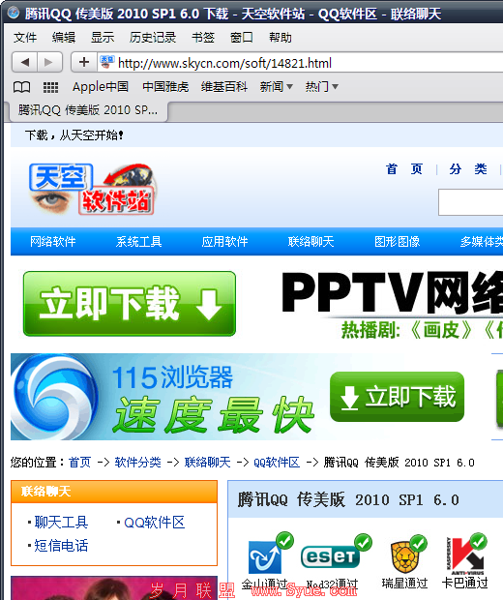Go to 系统工具 category
This screenshot has width=503, height=600.
click(139, 242)
